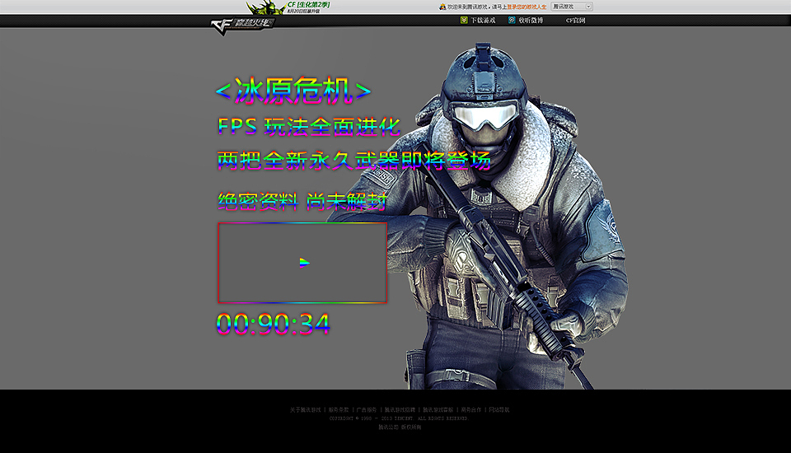791x453 pixels.
Task: Click the 8月20日狂暴升级 subtitle text
Action: [303, 11]
